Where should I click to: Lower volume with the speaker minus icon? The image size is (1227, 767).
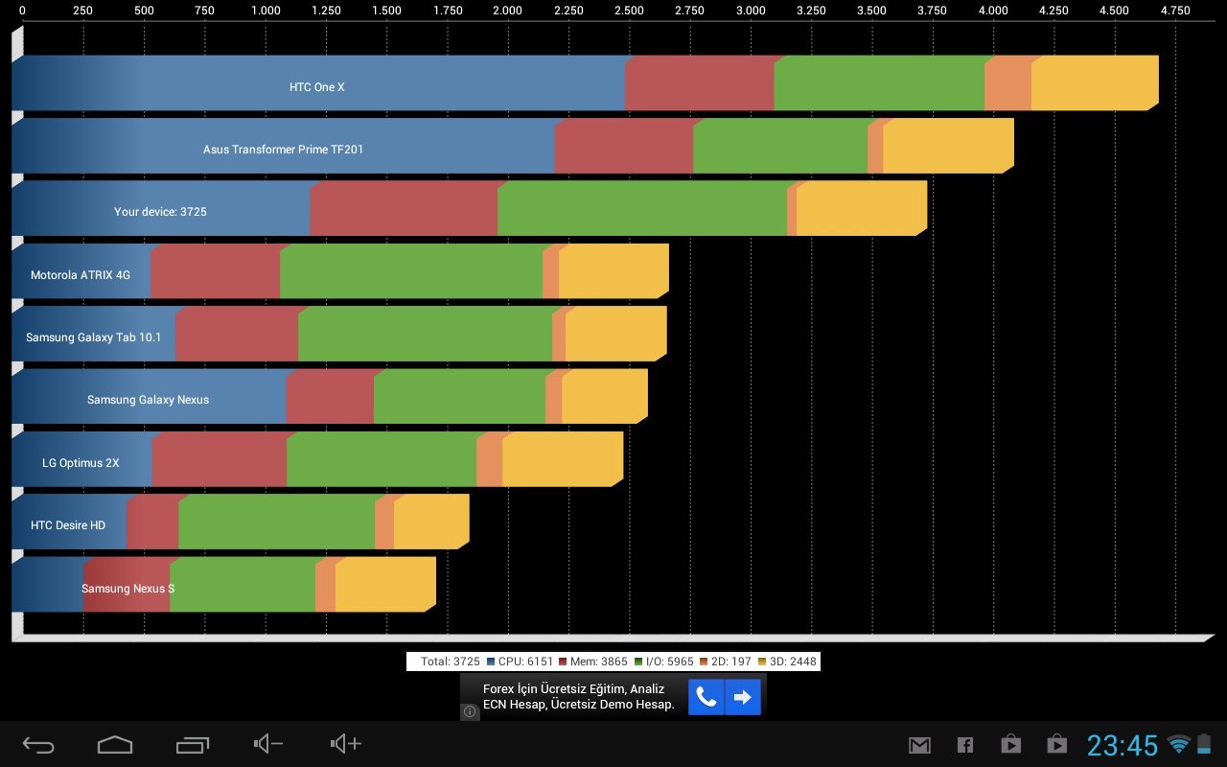coord(267,744)
